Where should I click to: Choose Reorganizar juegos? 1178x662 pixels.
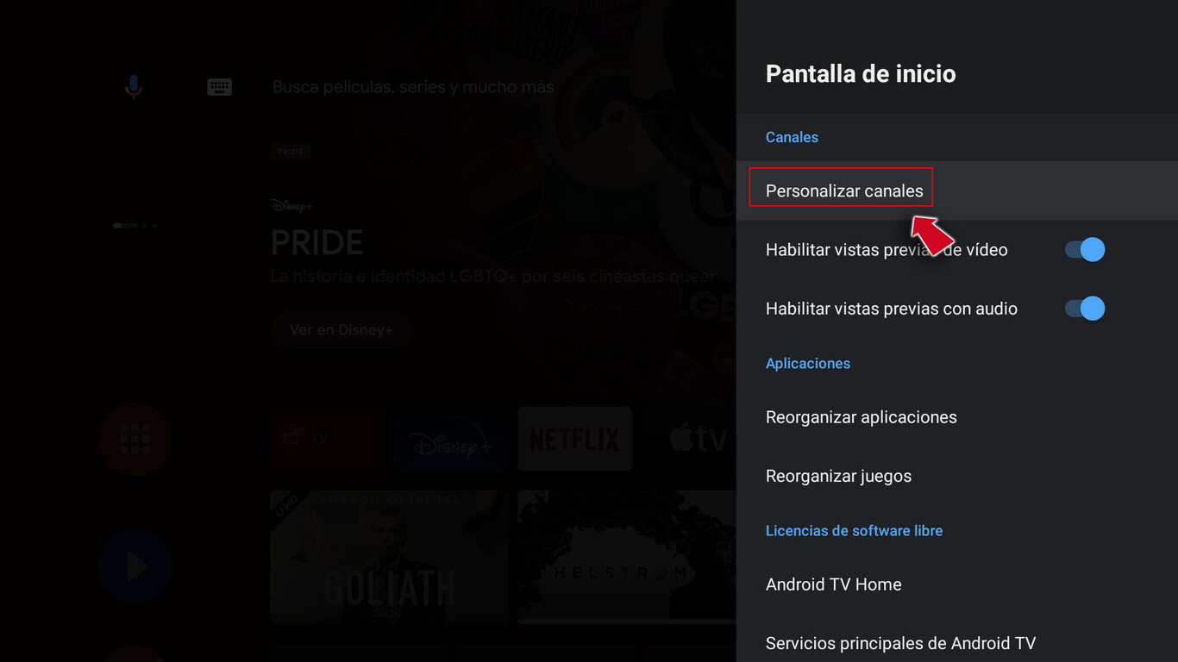click(x=957, y=476)
